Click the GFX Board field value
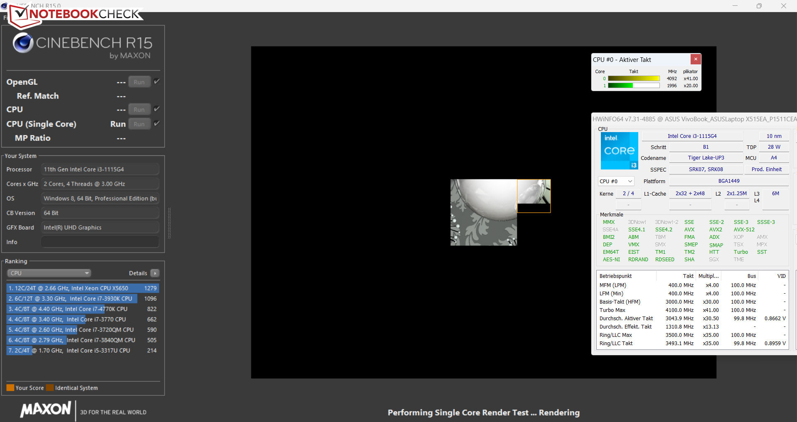Viewport: 797px width, 422px height. point(100,227)
